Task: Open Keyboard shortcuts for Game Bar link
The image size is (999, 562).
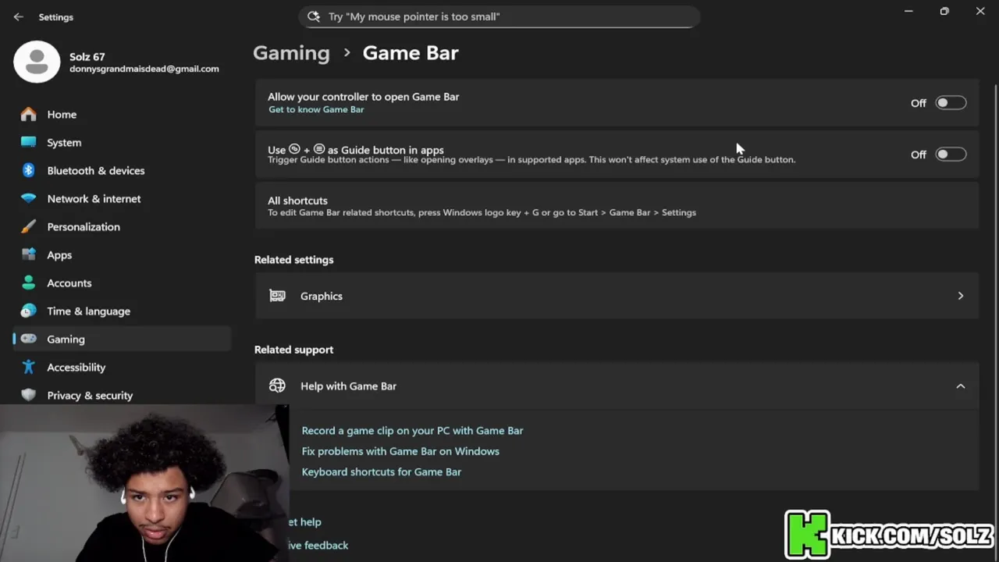Action: click(382, 471)
